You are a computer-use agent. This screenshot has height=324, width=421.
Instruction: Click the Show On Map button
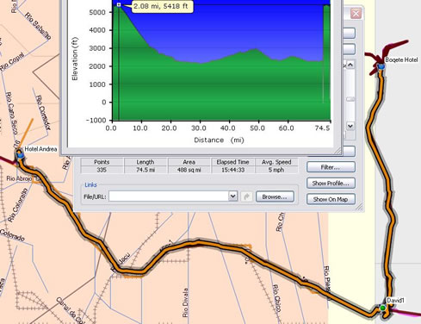[x=331, y=199]
